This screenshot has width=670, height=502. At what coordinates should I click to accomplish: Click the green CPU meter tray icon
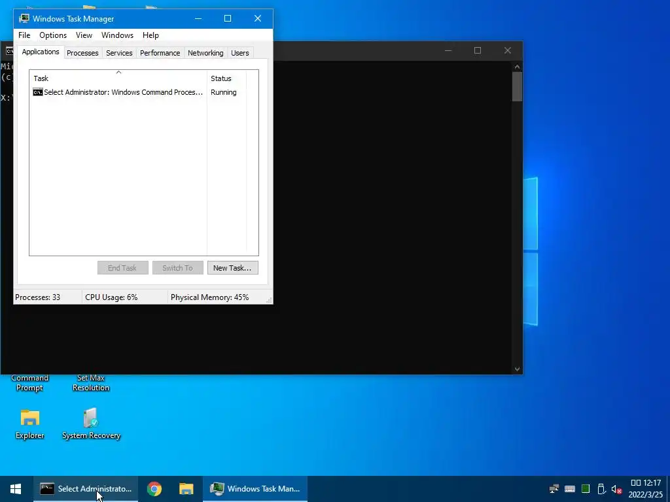[x=586, y=489]
